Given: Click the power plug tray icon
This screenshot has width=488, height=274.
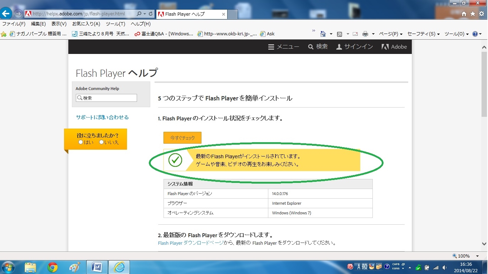Looking at the screenshot, I should (427, 267).
